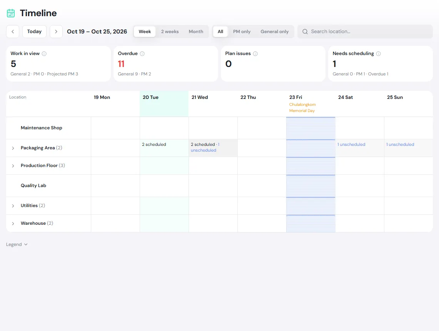The image size is (439, 331).
Task: Click General 9 · PM 2 summary text
Action: point(134,74)
